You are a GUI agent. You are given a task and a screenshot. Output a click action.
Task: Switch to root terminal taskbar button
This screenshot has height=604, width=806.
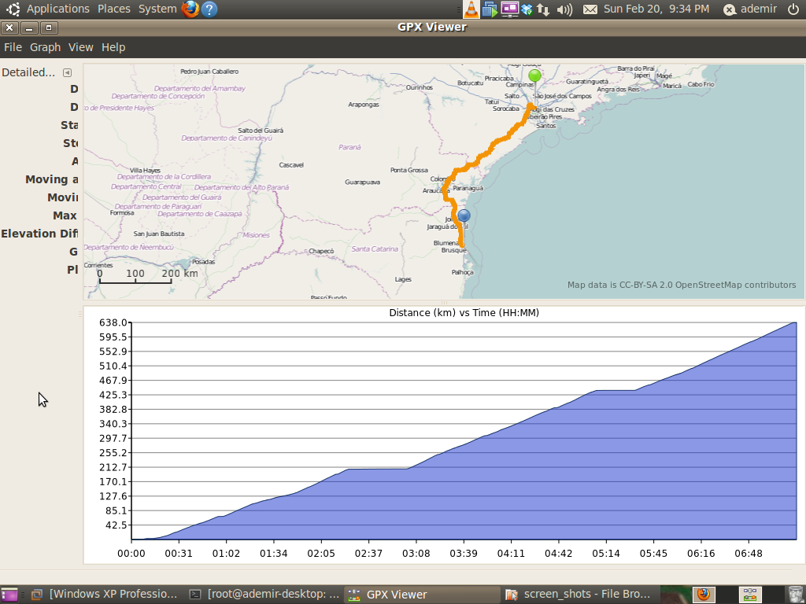click(x=264, y=595)
